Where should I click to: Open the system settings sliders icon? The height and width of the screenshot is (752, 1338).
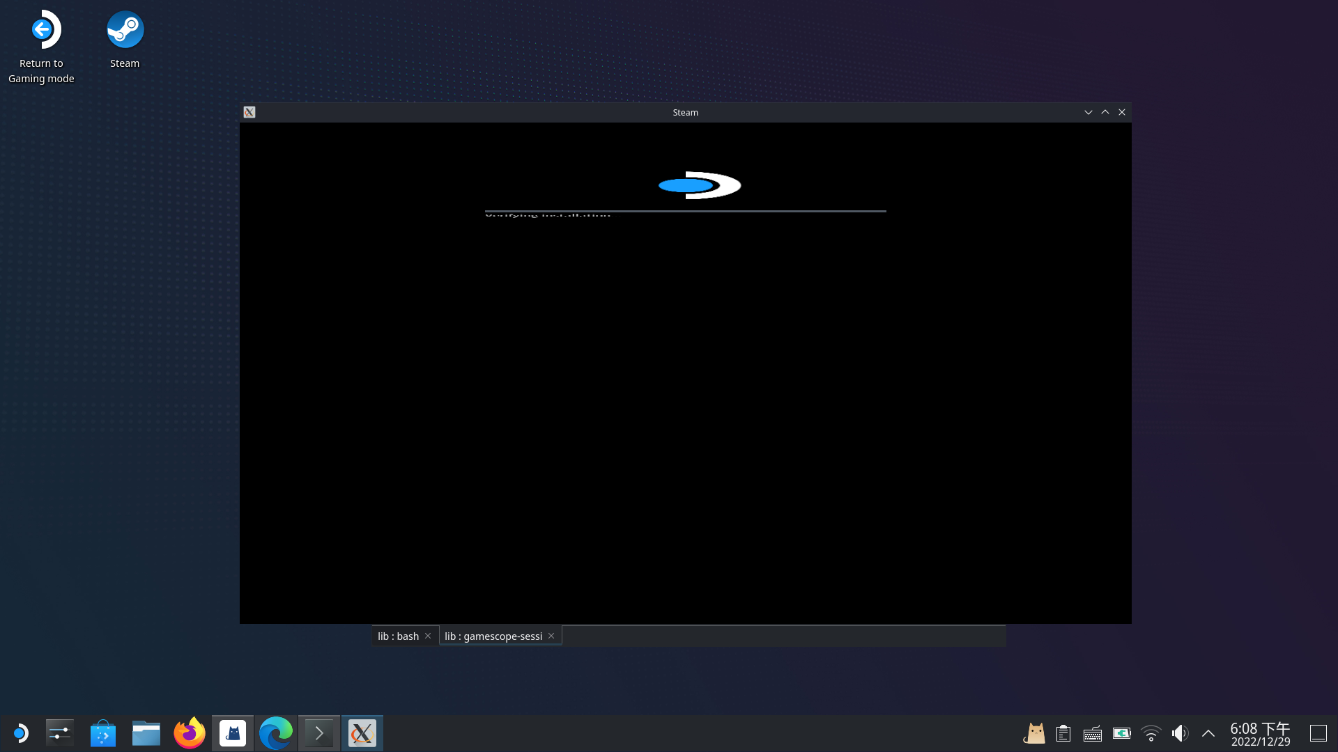click(59, 733)
